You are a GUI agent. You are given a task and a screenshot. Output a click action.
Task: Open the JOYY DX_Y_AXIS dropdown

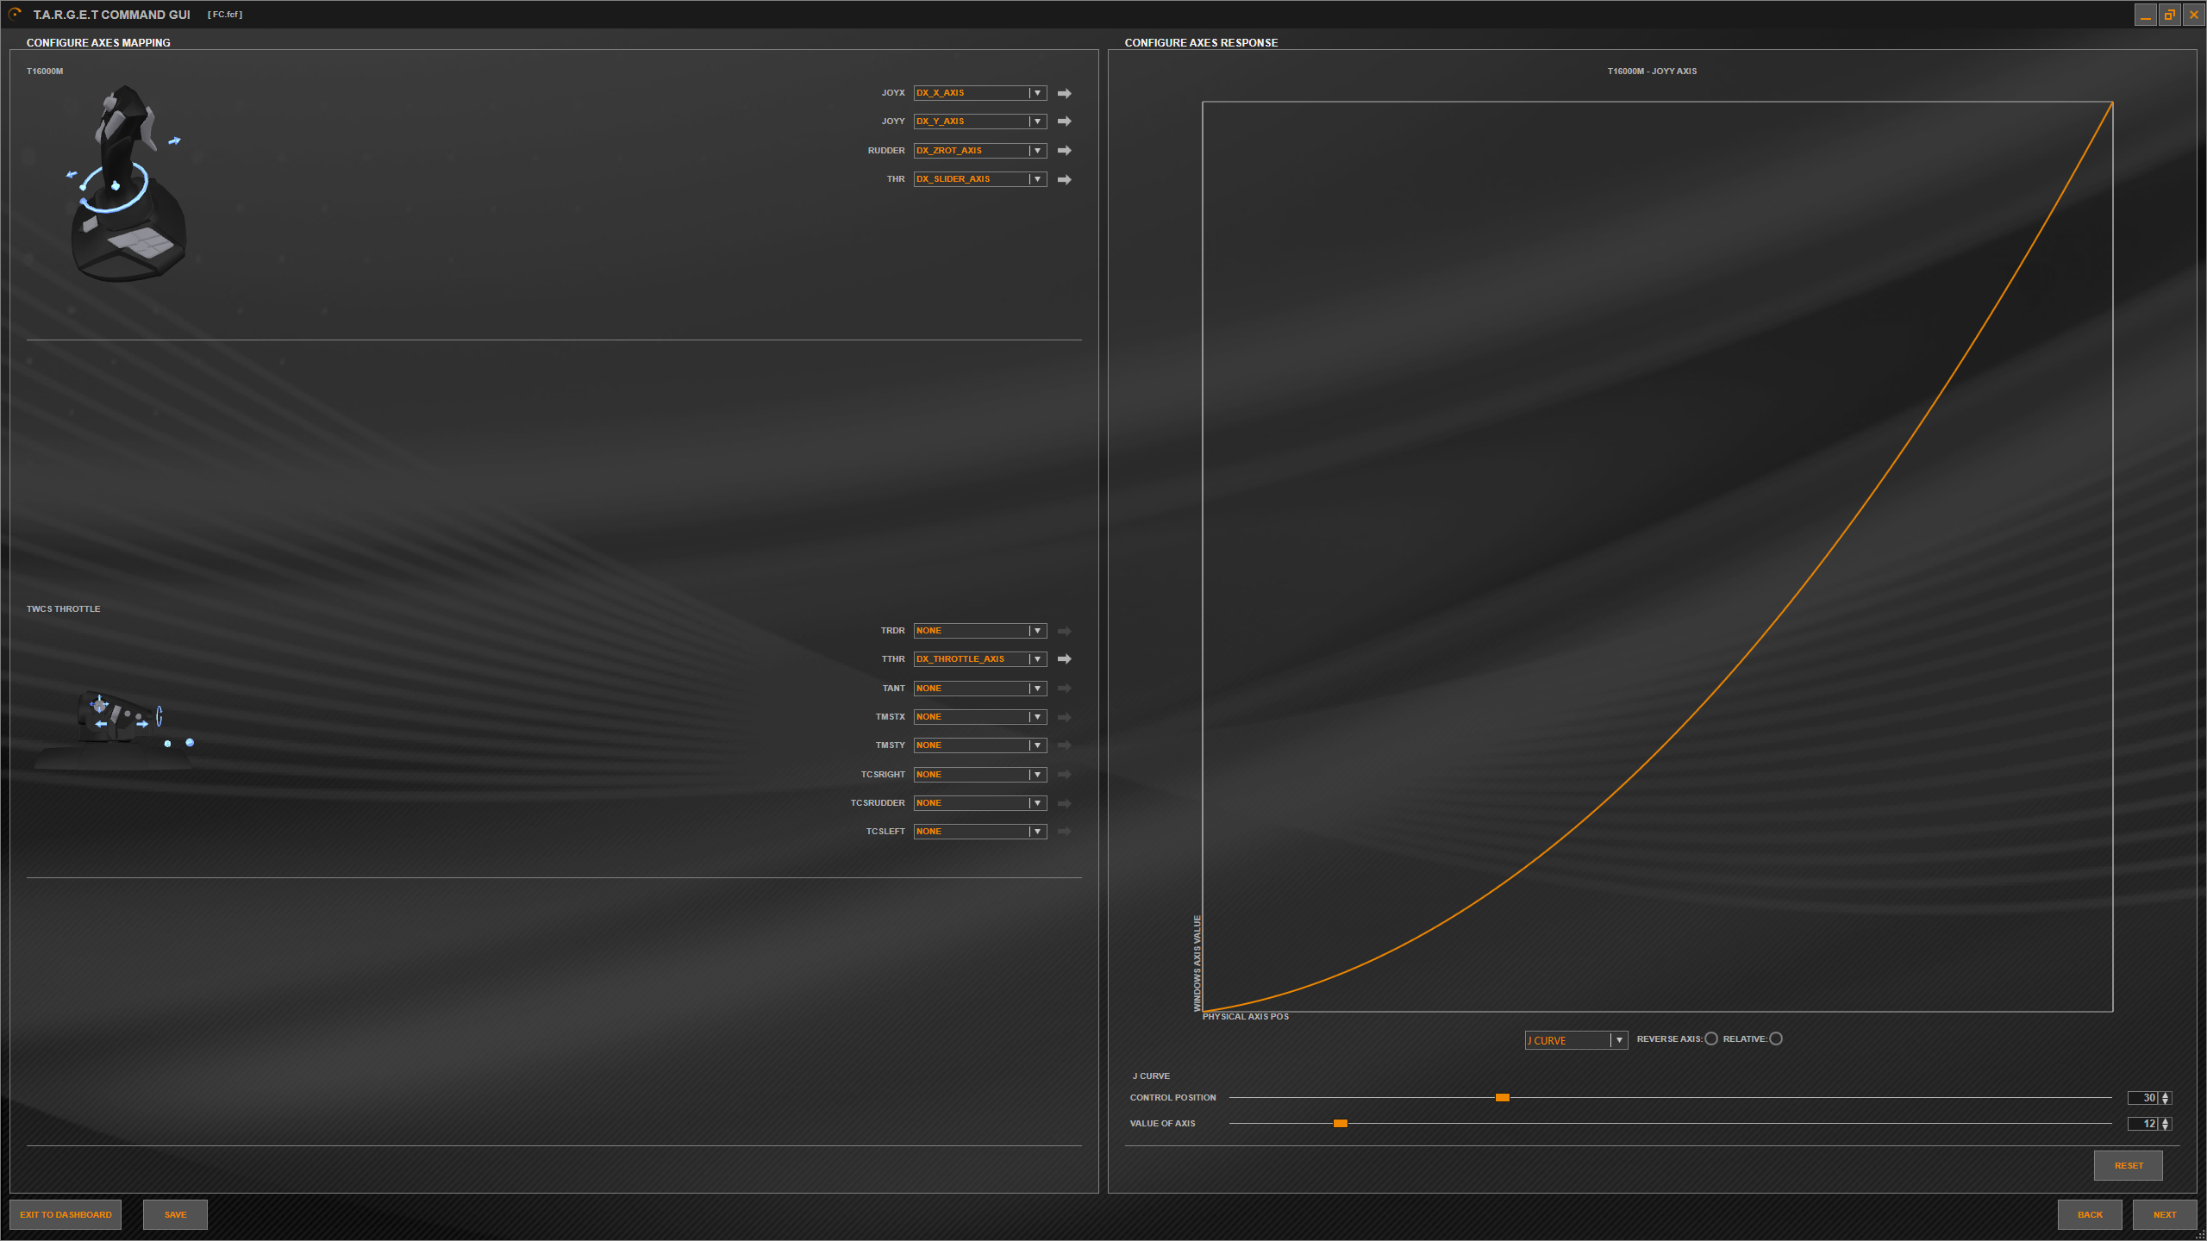(x=980, y=122)
